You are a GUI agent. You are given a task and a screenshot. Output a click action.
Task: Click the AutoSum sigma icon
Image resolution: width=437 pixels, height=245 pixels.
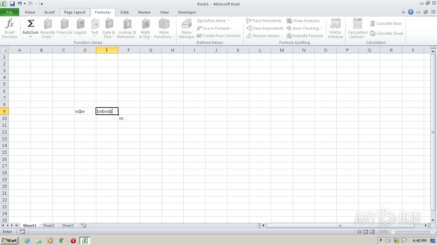(31, 24)
